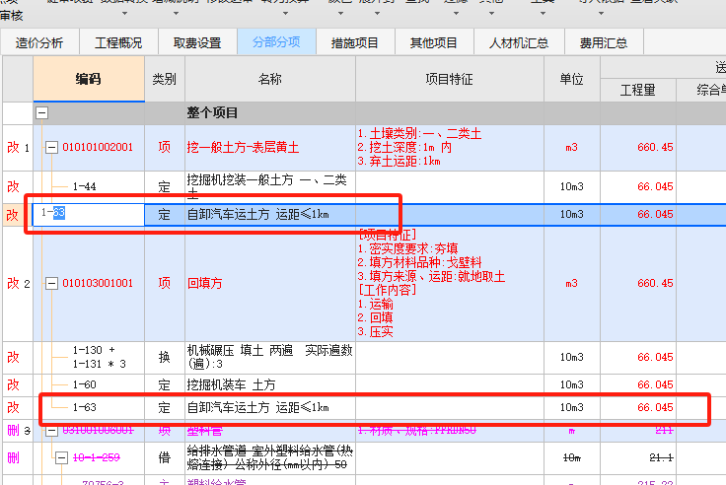Click 10m3 unit in the 1-44 row
Viewport: 726px width, 485px height.
572,186
